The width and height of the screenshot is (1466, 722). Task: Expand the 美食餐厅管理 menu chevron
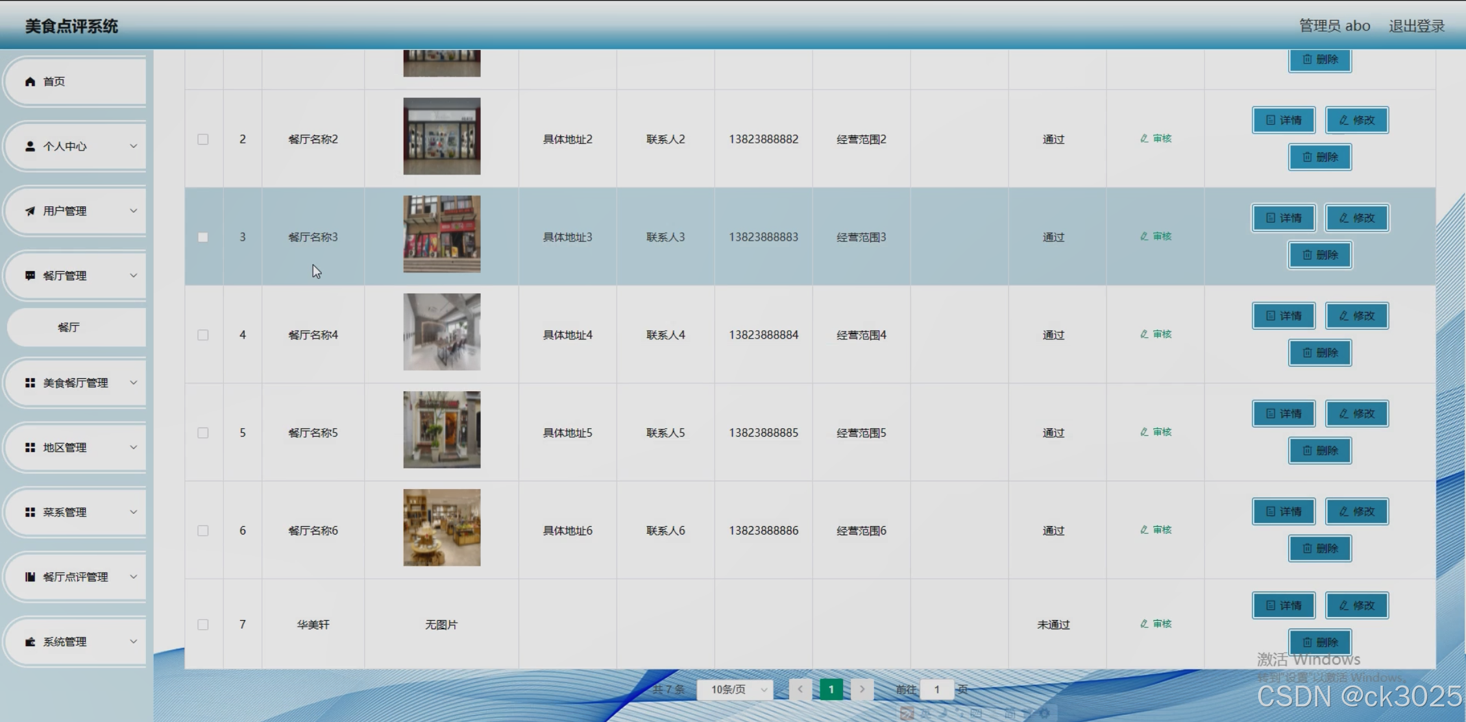point(133,383)
